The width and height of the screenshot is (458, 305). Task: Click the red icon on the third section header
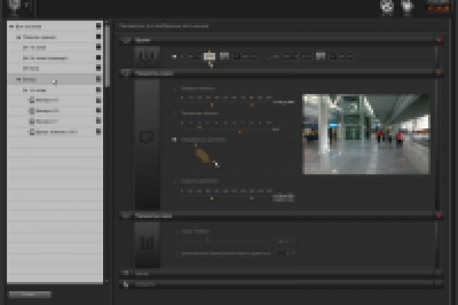[439, 215]
